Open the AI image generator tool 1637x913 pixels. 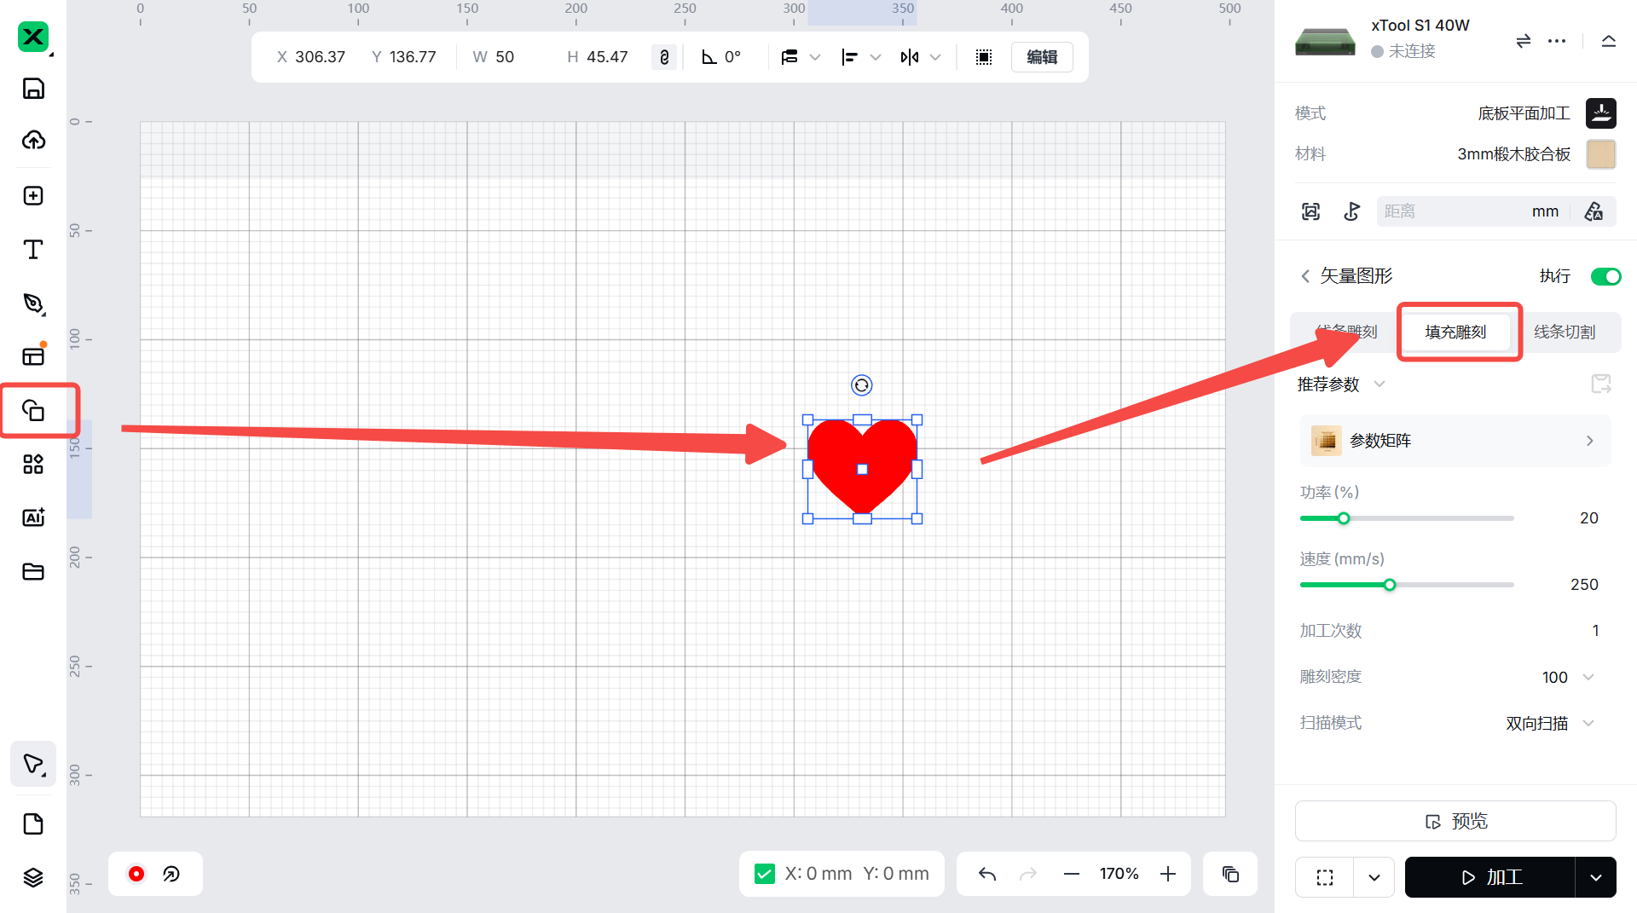coord(33,517)
